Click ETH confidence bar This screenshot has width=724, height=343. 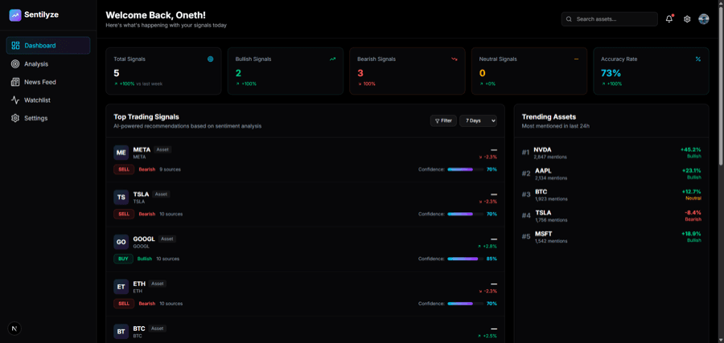point(466,304)
